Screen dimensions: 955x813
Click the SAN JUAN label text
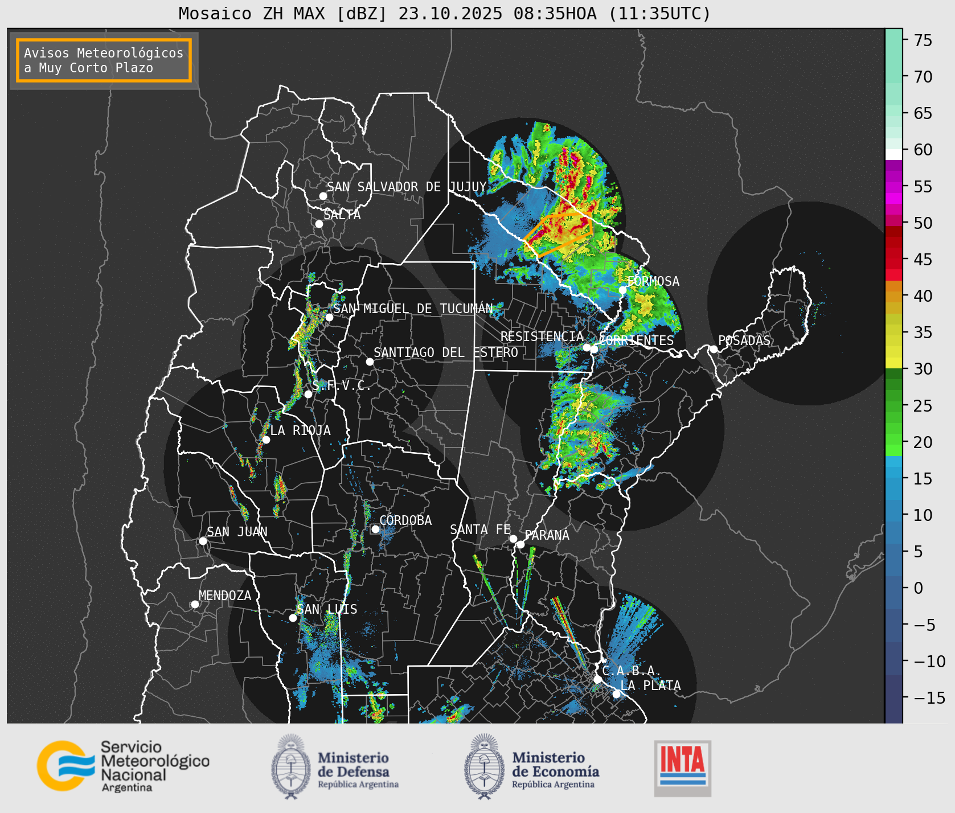(237, 532)
